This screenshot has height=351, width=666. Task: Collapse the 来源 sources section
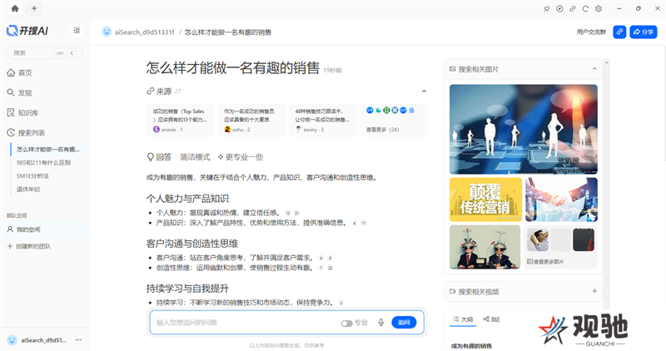tap(424, 91)
